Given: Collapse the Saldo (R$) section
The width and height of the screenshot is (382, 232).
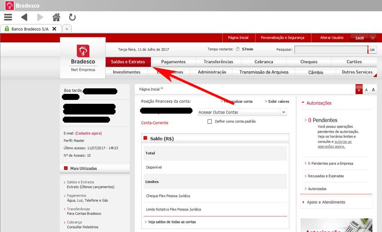Looking at the screenshot, I should [145, 139].
